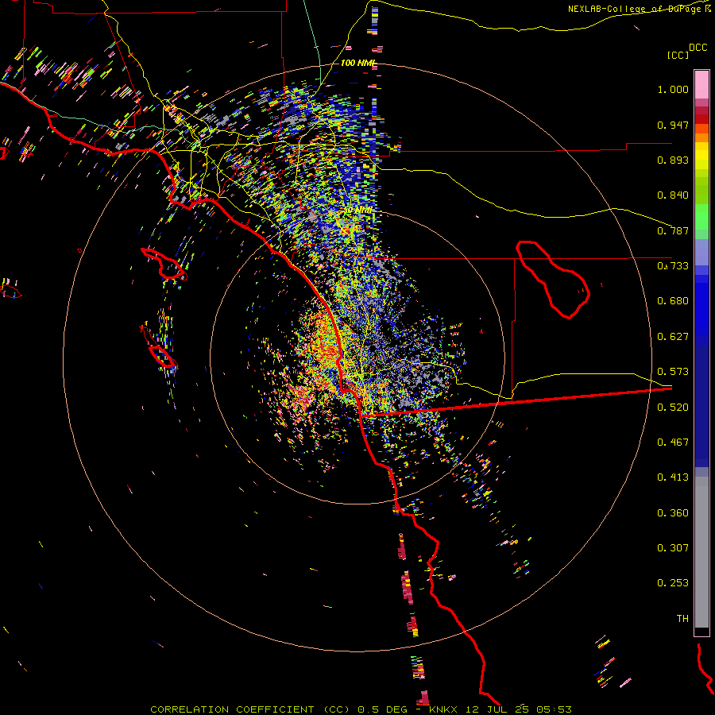The width and height of the screenshot is (715, 715).
Task: Click the 0.680 legend value
Action: [673, 301]
